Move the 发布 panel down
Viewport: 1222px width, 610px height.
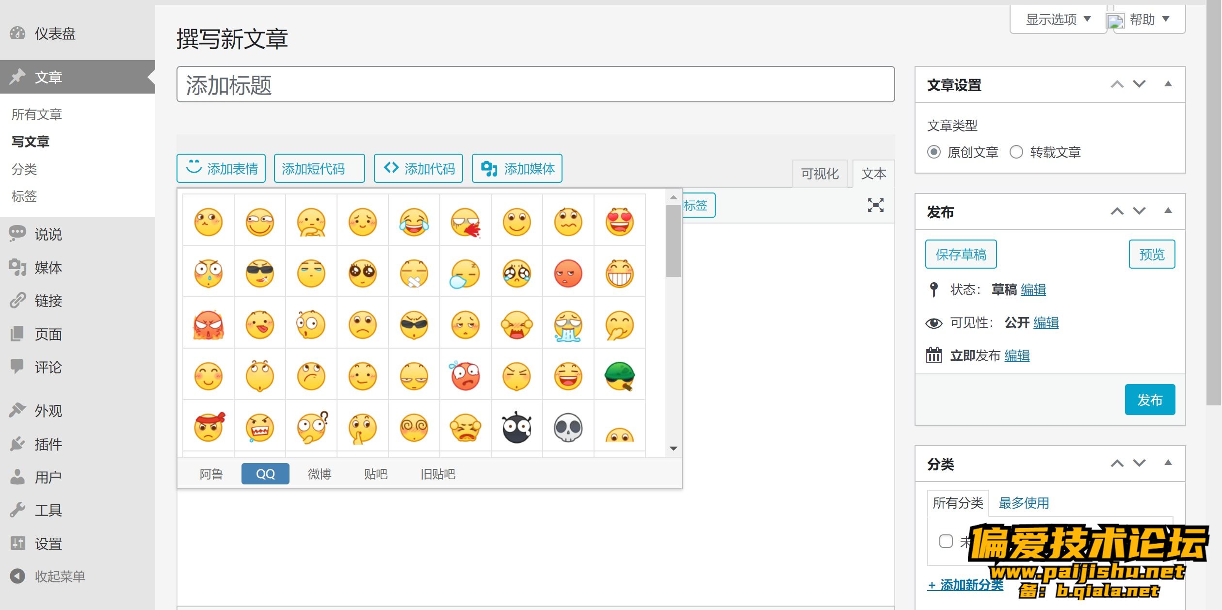(1139, 211)
